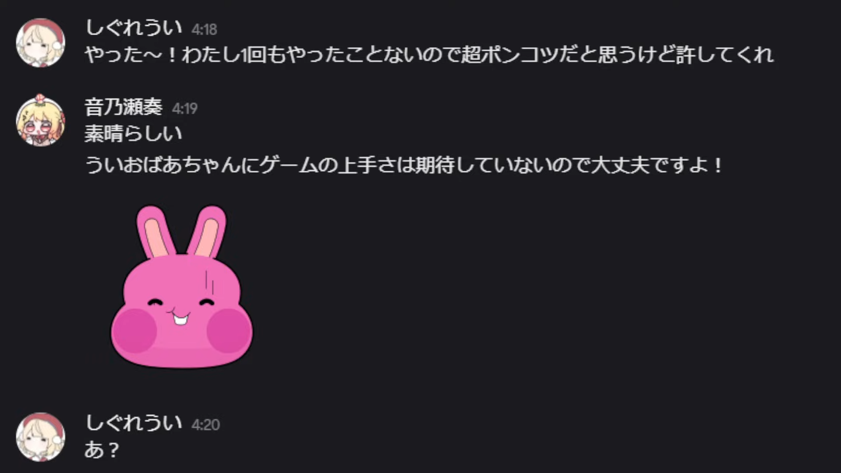Open the しぐれうい username at 4:18
Image resolution: width=841 pixels, height=473 pixels.
point(134,28)
